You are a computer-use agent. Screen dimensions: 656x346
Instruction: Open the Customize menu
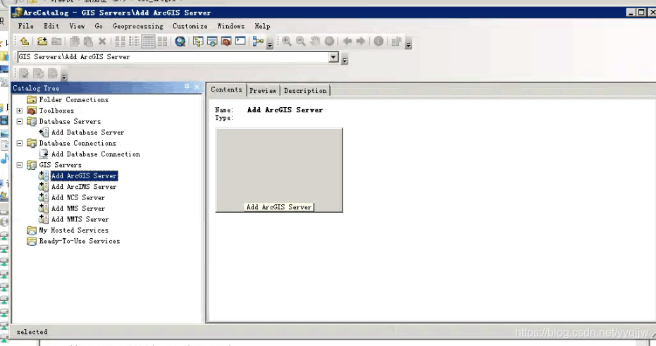[190, 26]
